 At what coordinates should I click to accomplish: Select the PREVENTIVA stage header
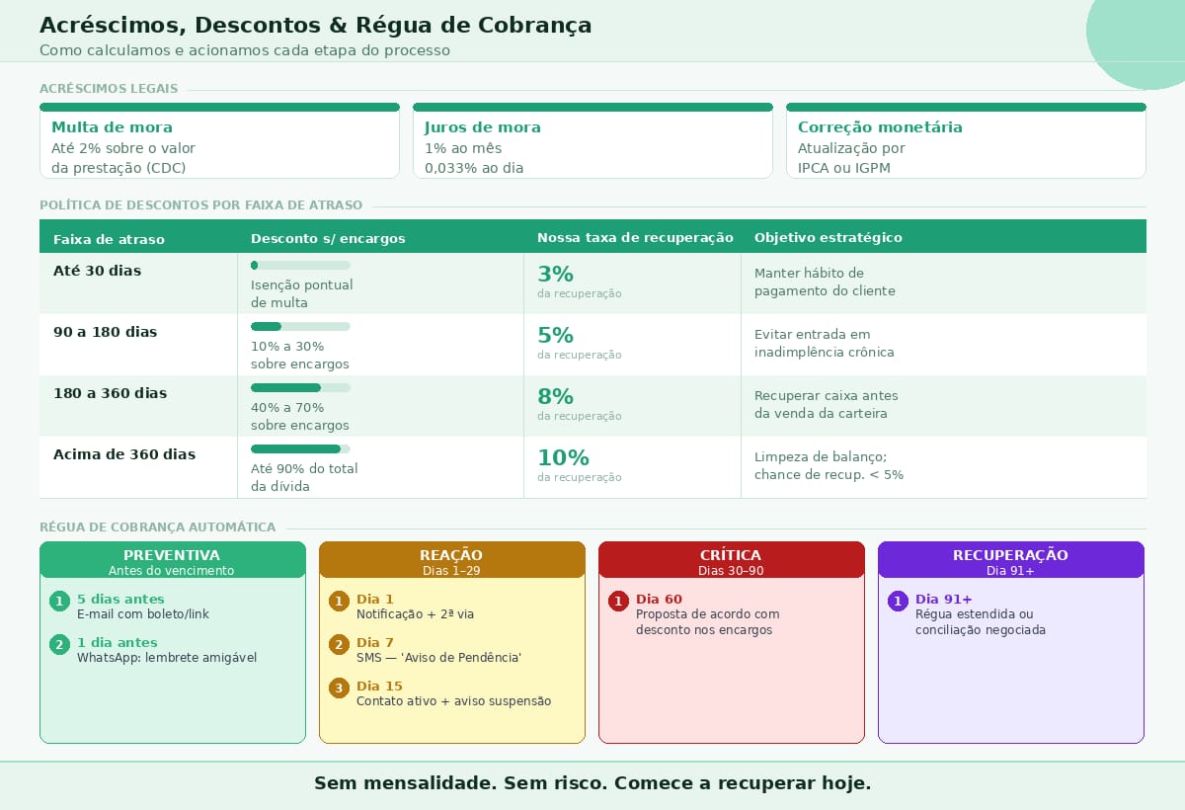(173, 560)
